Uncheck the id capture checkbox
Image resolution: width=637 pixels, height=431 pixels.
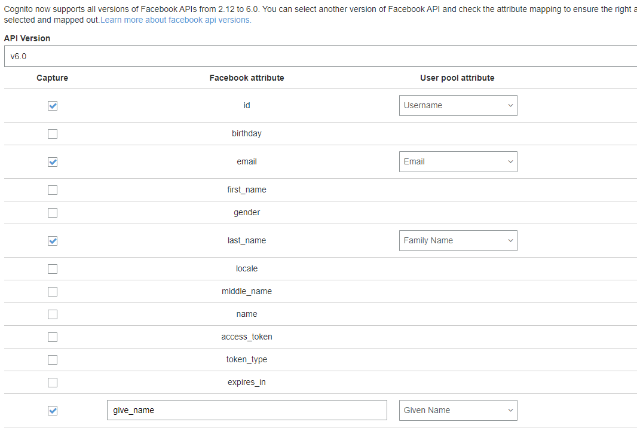pos(53,106)
